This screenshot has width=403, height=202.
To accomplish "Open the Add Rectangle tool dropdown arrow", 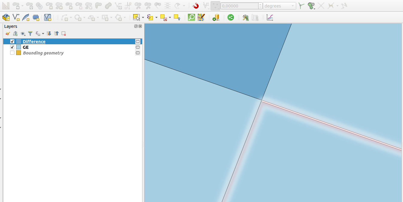I will click(x=111, y=18).
